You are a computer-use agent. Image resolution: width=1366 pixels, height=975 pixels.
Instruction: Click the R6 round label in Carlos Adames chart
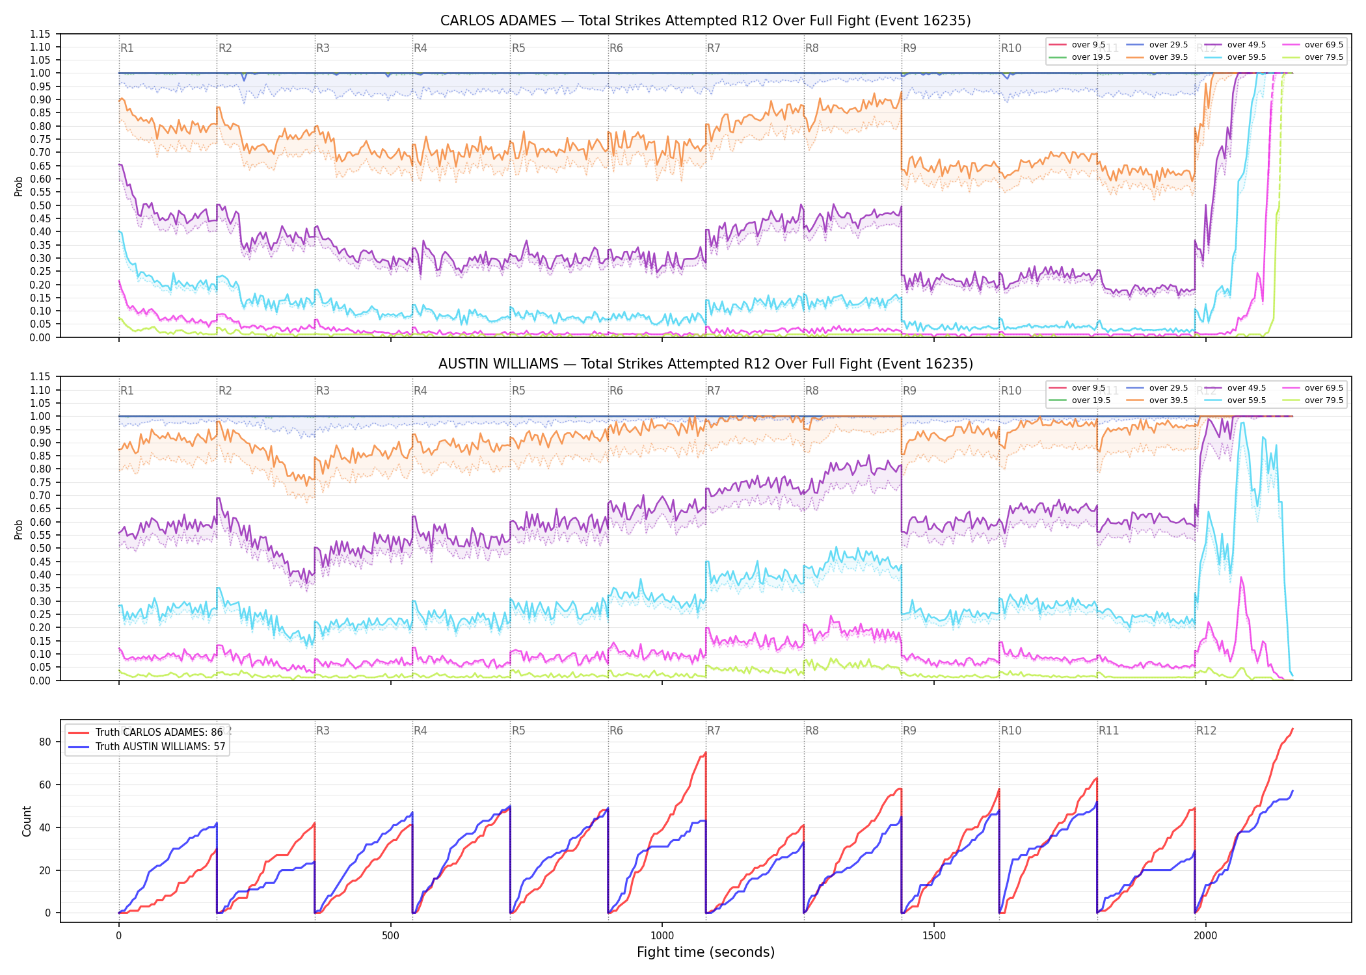click(616, 48)
